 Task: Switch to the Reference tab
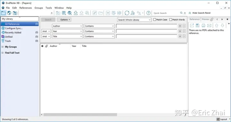[x=194, y=19]
